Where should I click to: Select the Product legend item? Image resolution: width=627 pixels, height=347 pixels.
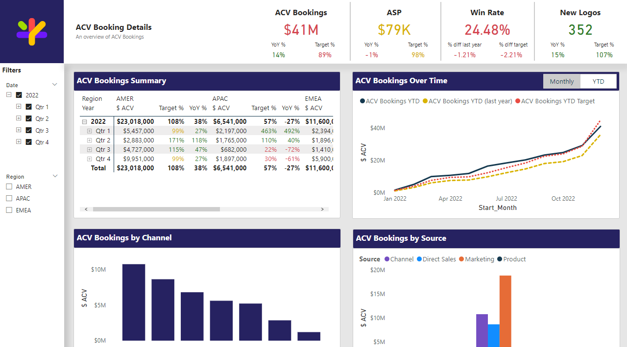pyautogui.click(x=511, y=259)
